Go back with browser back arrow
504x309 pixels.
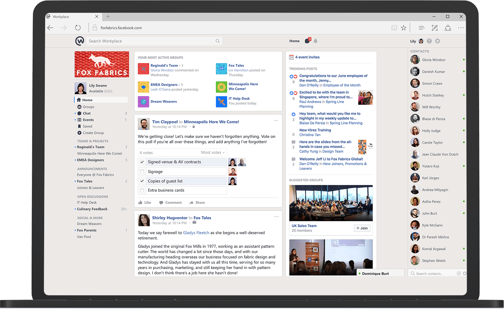pos(50,28)
